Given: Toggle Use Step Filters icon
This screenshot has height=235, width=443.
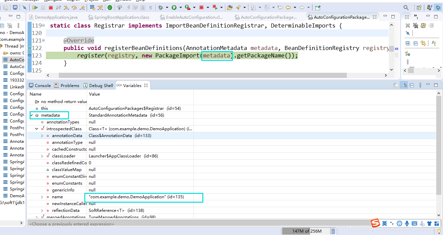Looking at the screenshot, I should click(x=100, y=7).
